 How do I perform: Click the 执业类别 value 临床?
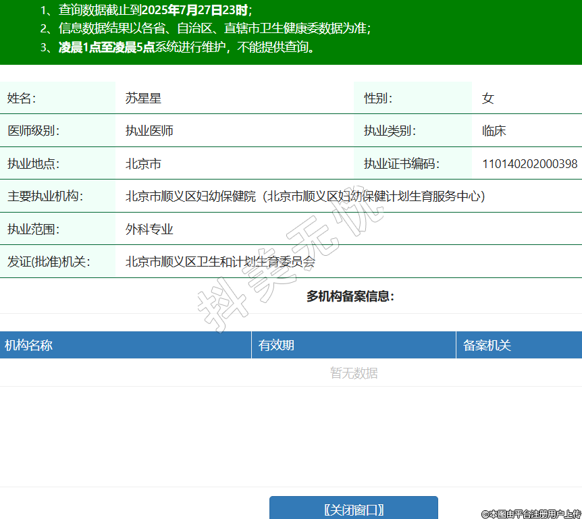(x=494, y=131)
